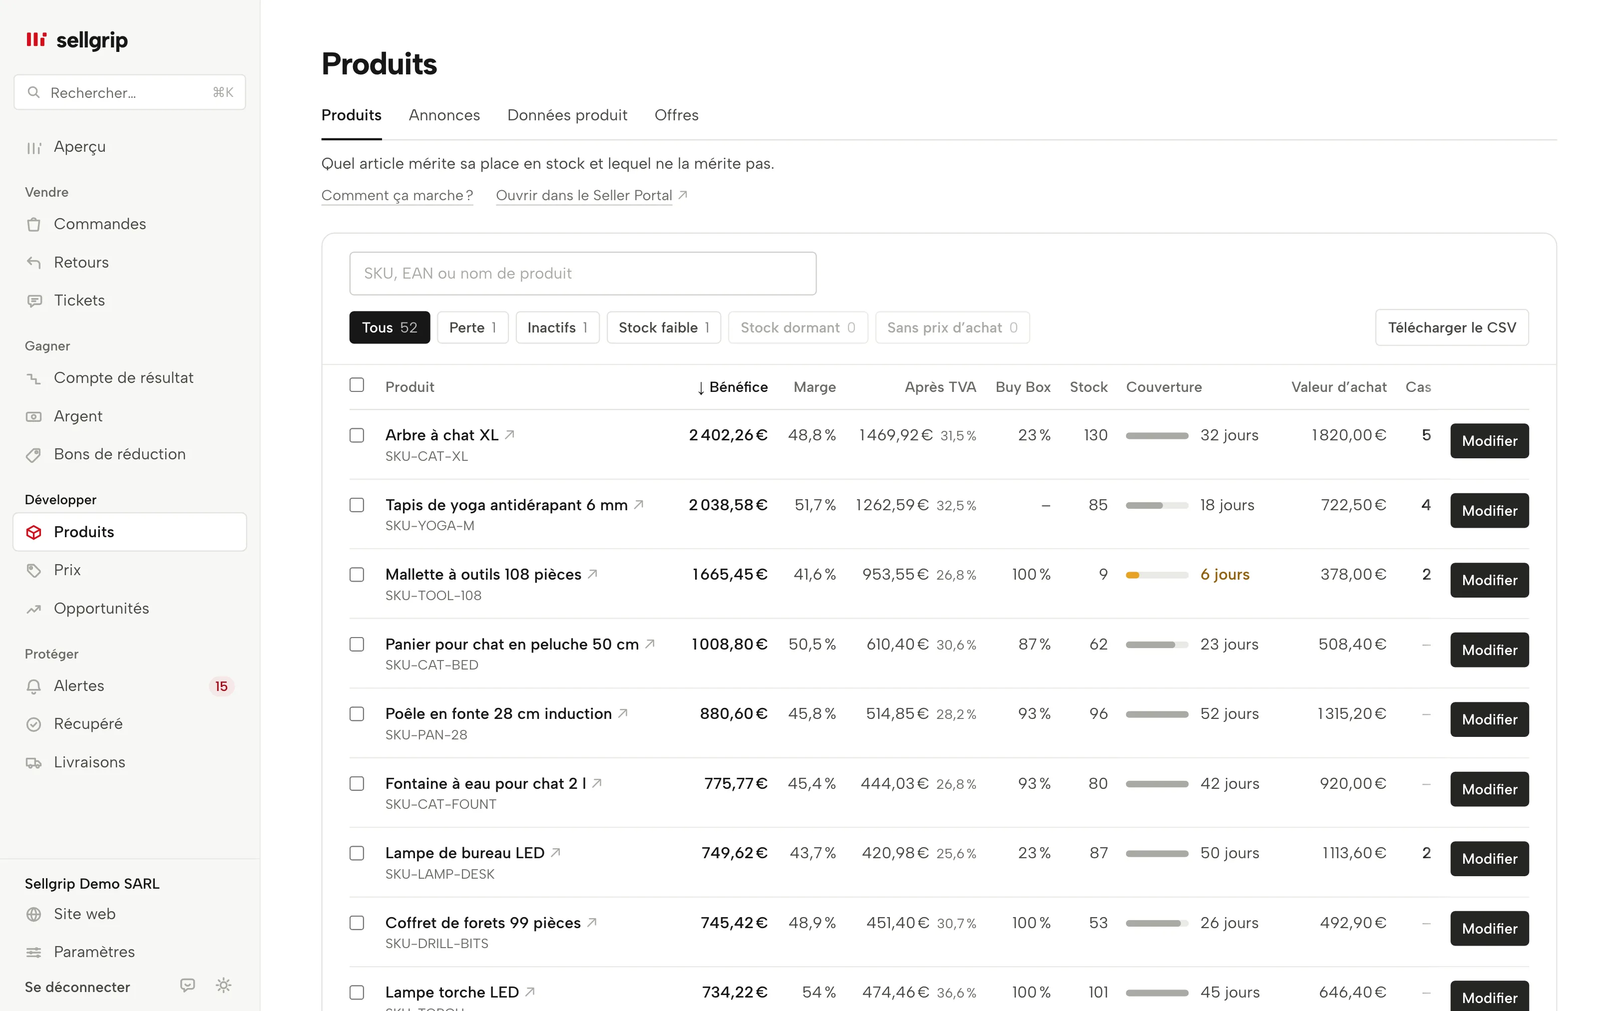Switch to the Annonces tab
This screenshot has height=1011, width=1618.
[444, 115]
